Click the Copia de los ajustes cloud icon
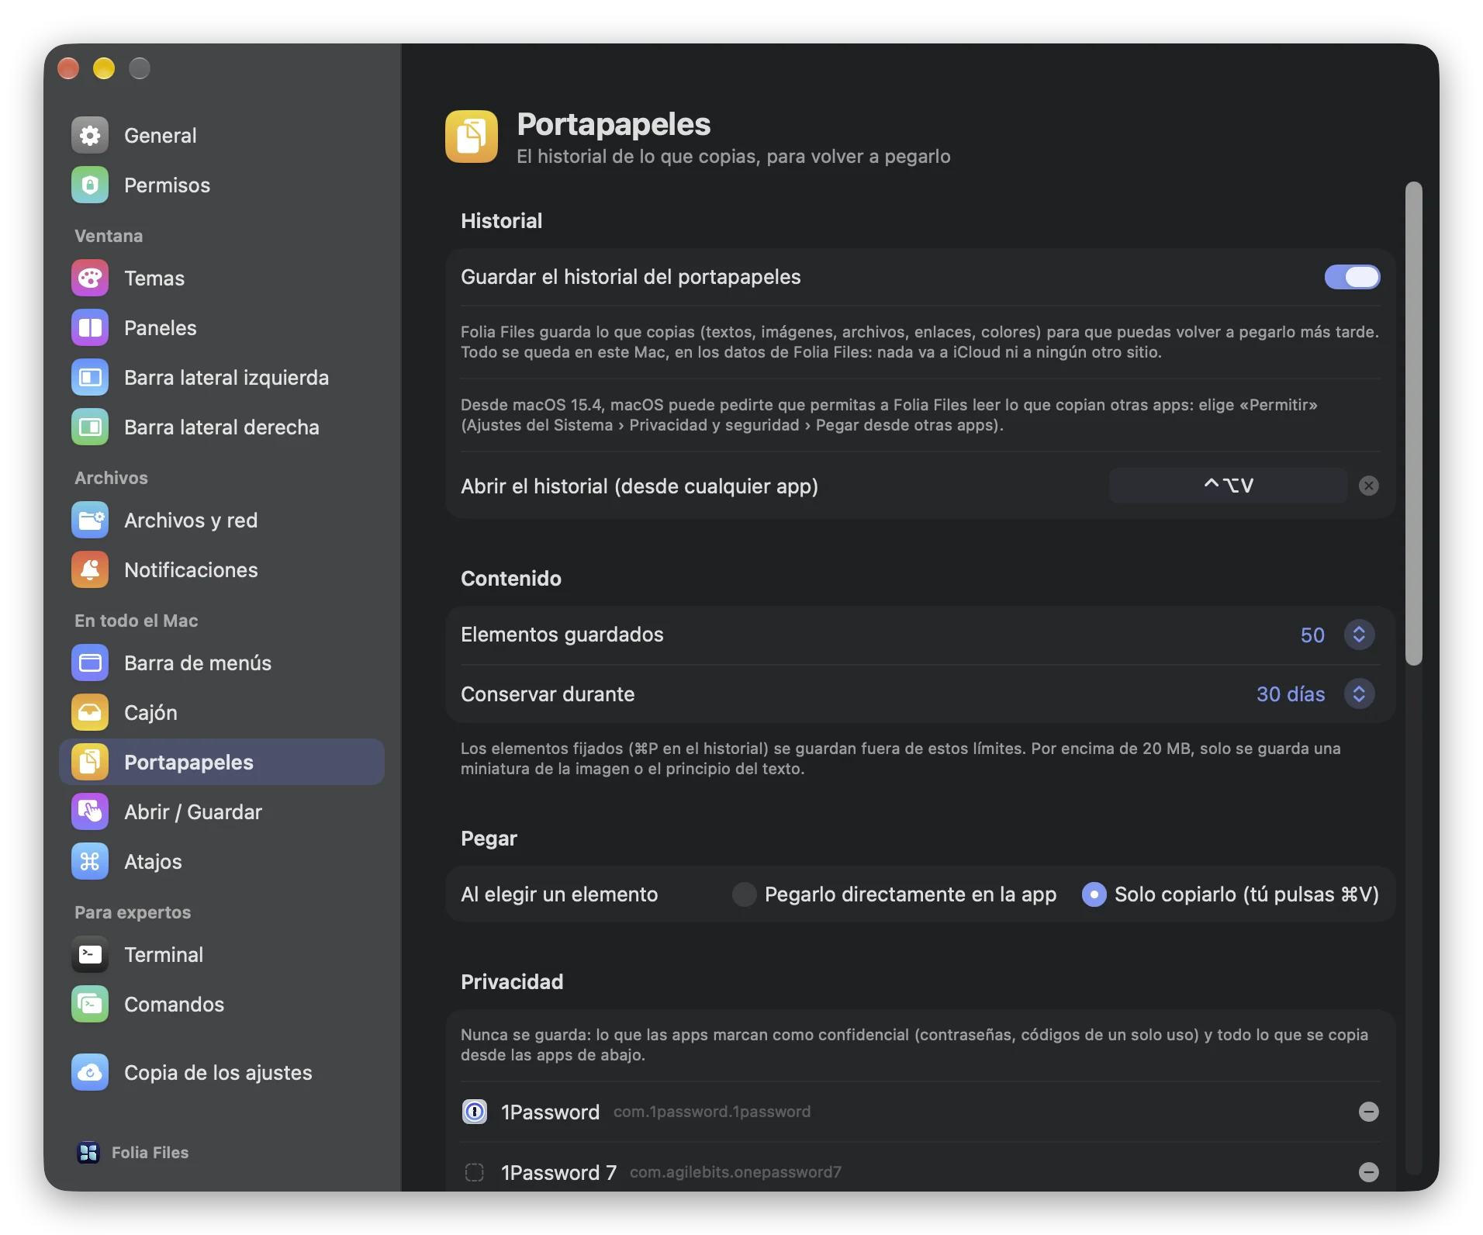Screen dimensions: 1483x1235 click(x=90, y=1073)
